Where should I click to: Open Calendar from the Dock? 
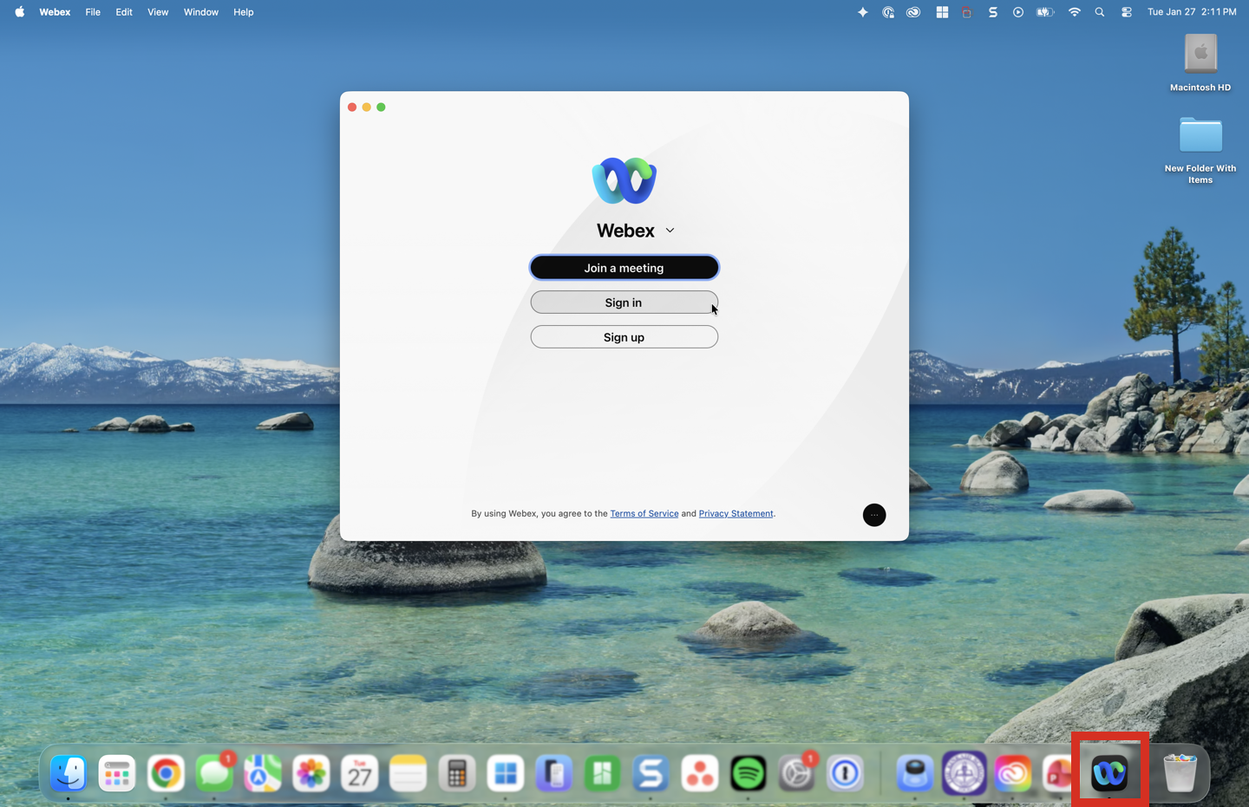(360, 773)
